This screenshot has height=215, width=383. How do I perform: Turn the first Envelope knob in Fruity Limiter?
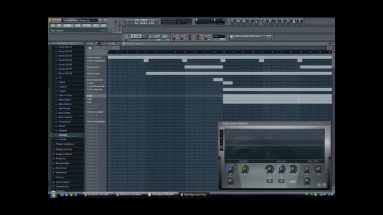tap(269, 169)
